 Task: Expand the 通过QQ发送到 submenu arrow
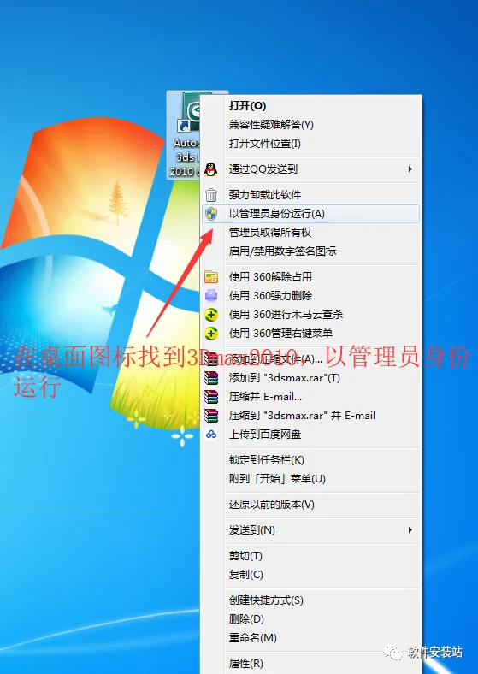coord(410,169)
